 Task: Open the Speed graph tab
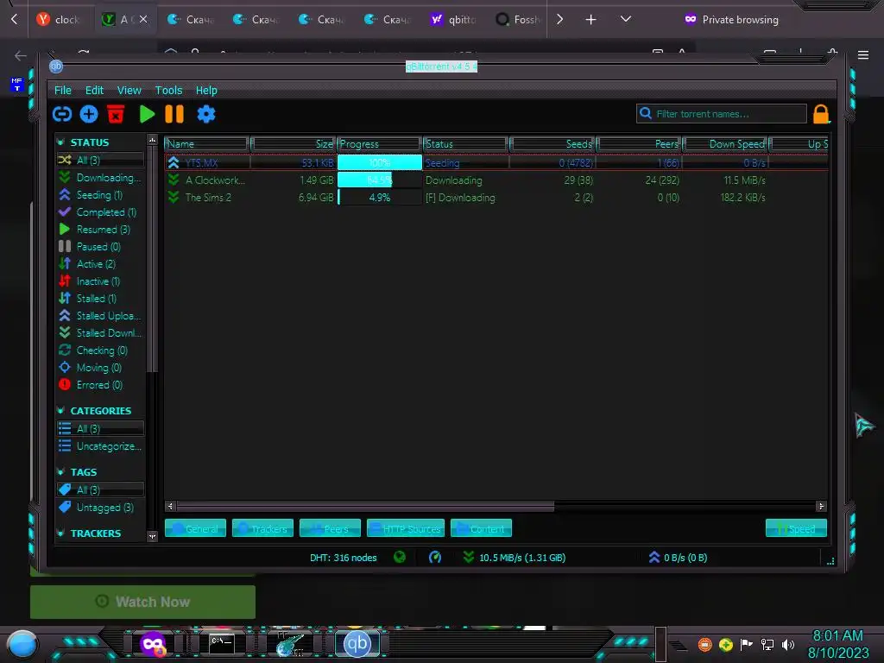[796, 528]
